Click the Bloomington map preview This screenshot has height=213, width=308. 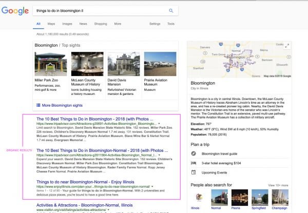tap(239, 60)
